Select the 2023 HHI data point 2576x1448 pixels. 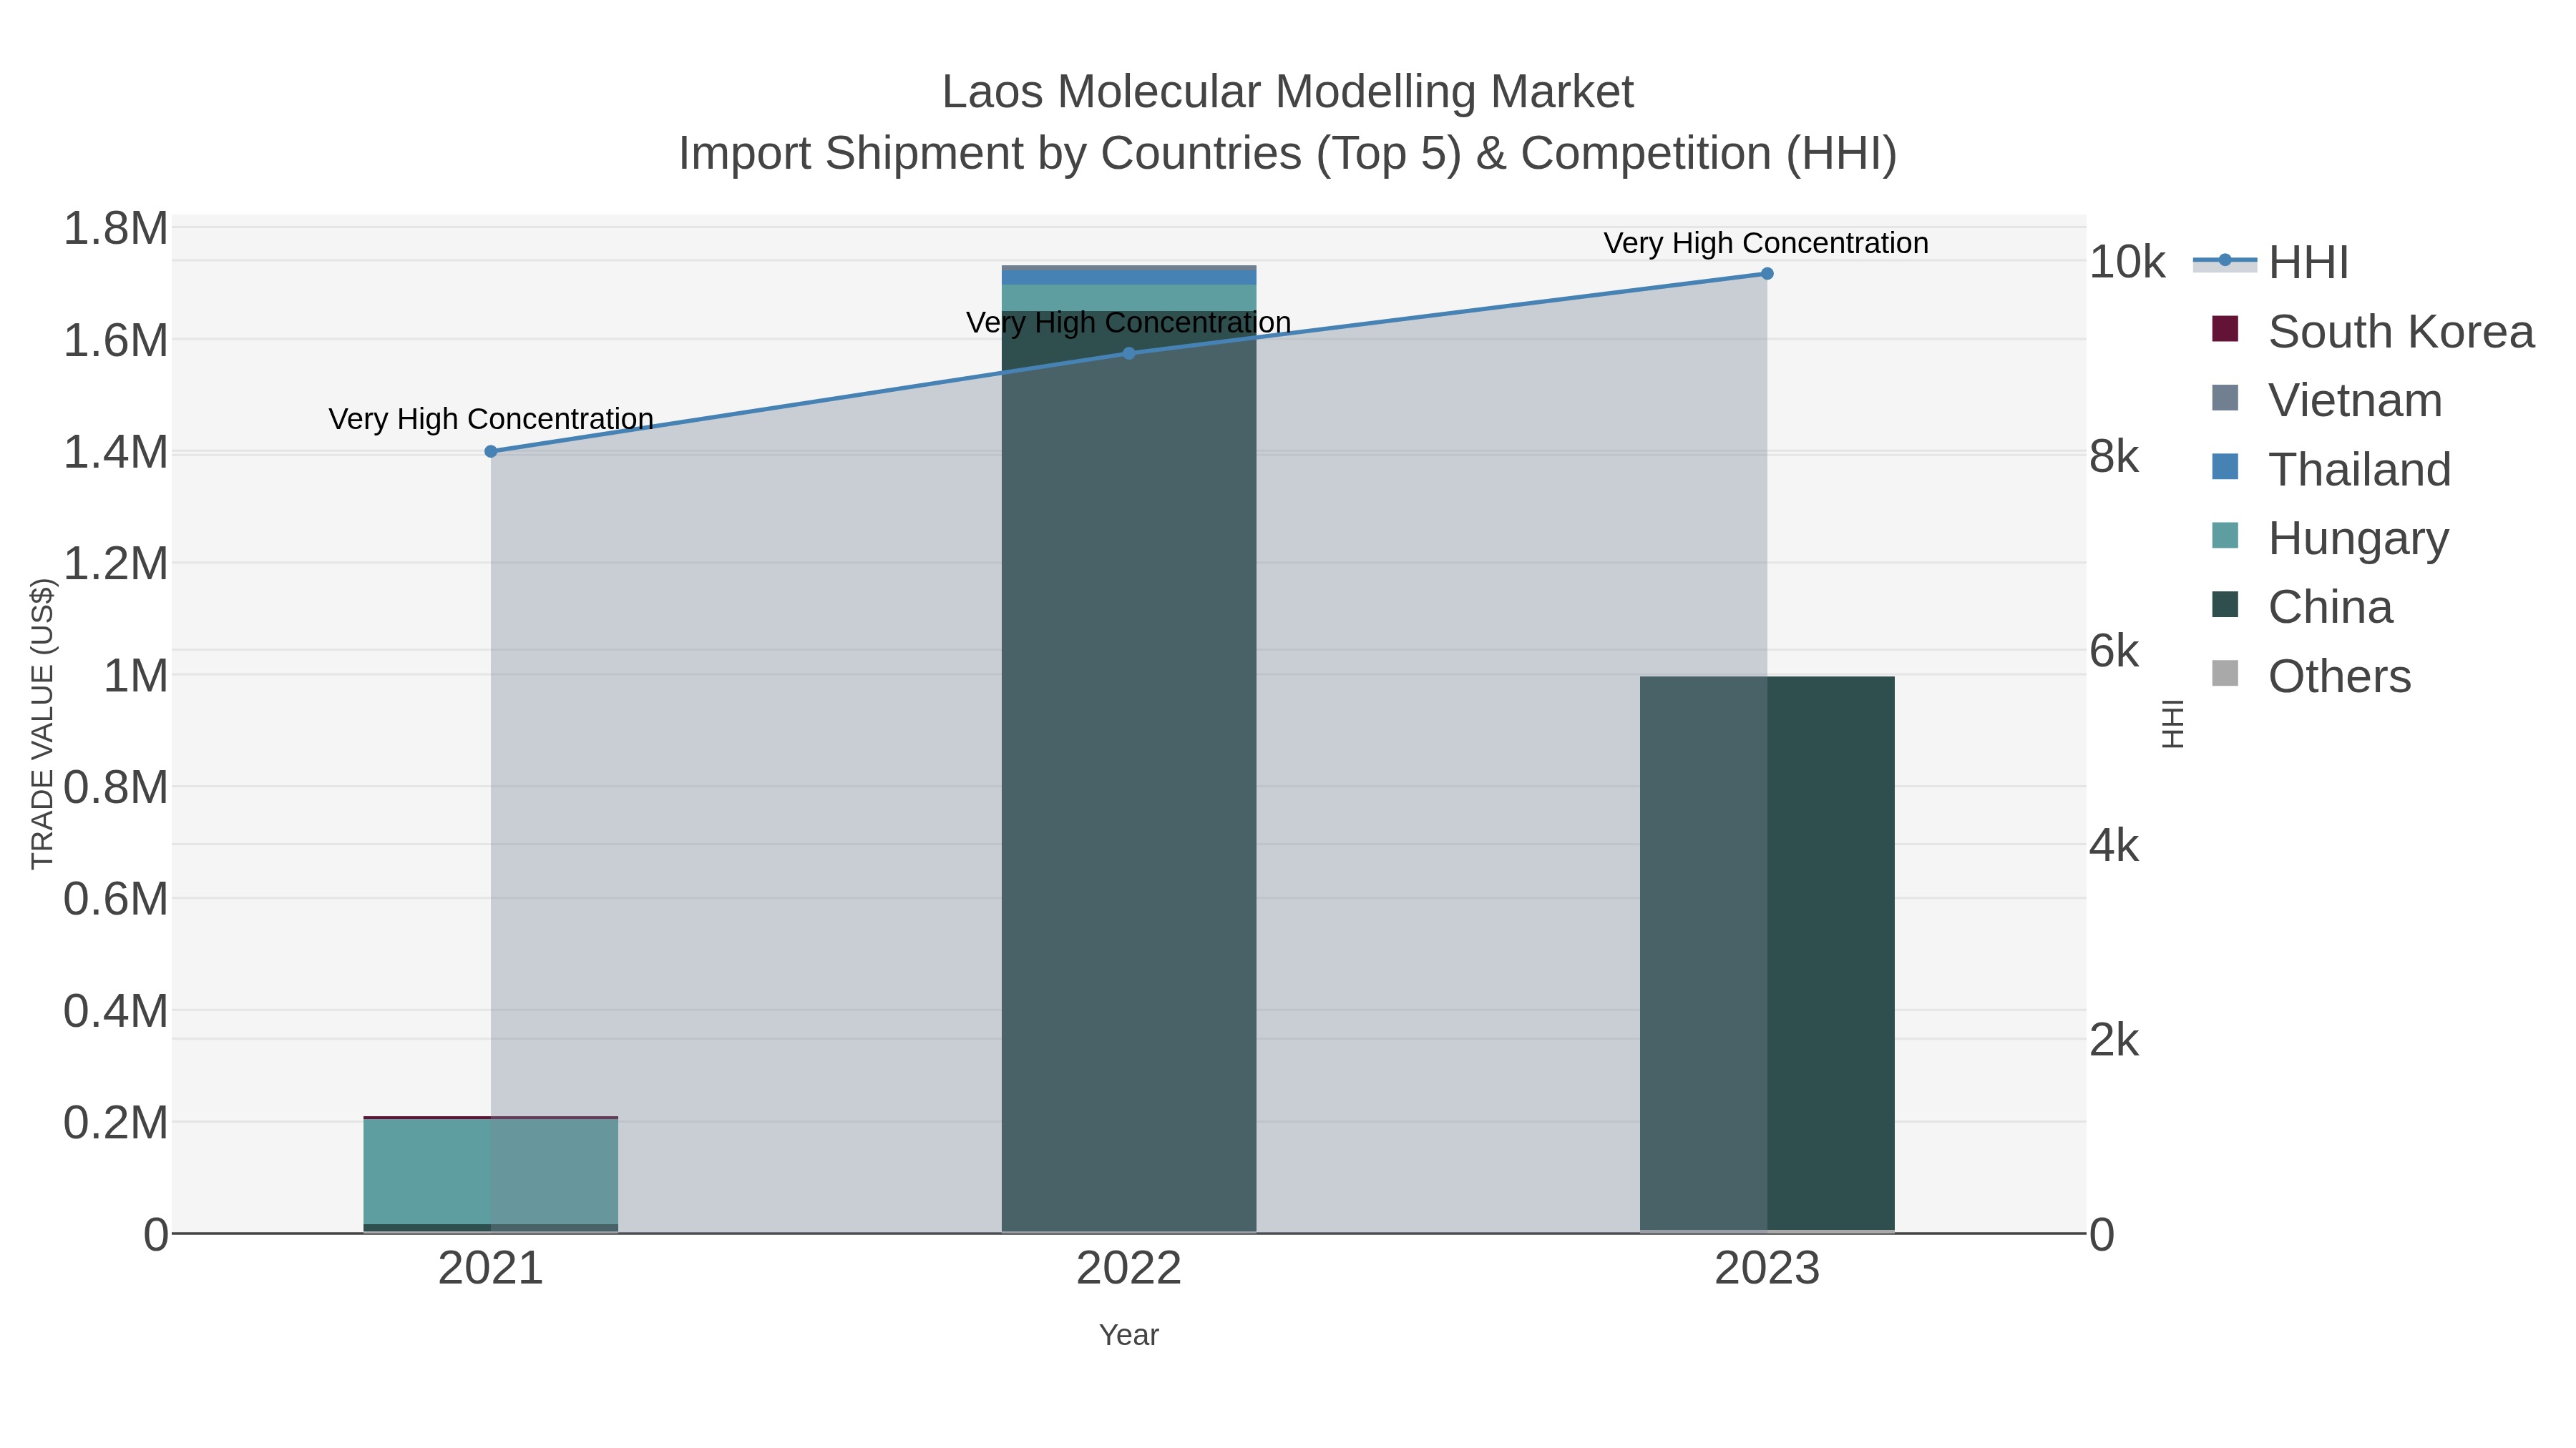1767,274
